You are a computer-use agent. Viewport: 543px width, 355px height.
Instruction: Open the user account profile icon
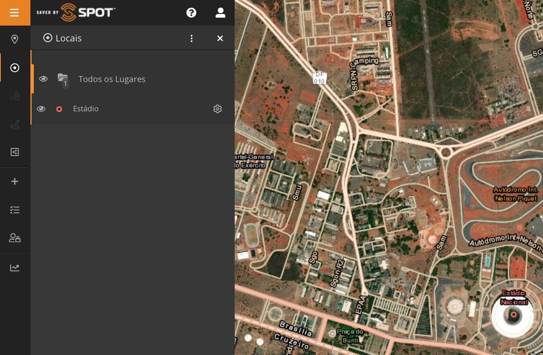220,13
